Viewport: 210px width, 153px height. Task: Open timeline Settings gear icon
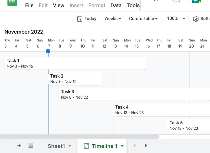click(x=196, y=19)
